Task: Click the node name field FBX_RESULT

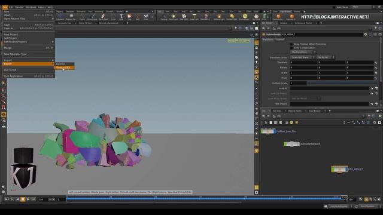Action: pyautogui.click(x=322, y=35)
